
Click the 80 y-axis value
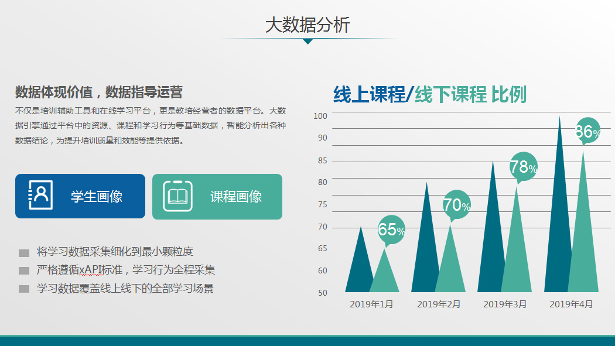(322, 182)
